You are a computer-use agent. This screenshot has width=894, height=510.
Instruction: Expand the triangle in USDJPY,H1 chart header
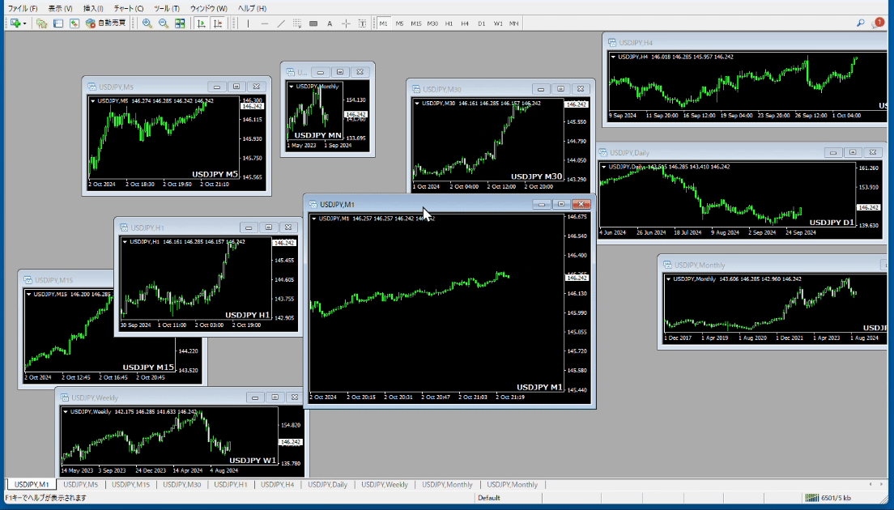[125, 242]
